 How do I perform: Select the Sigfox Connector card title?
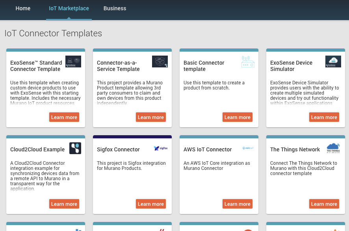(118, 149)
